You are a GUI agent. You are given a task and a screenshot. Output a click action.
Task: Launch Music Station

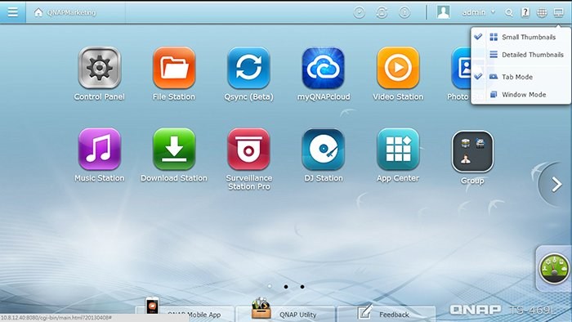point(99,149)
